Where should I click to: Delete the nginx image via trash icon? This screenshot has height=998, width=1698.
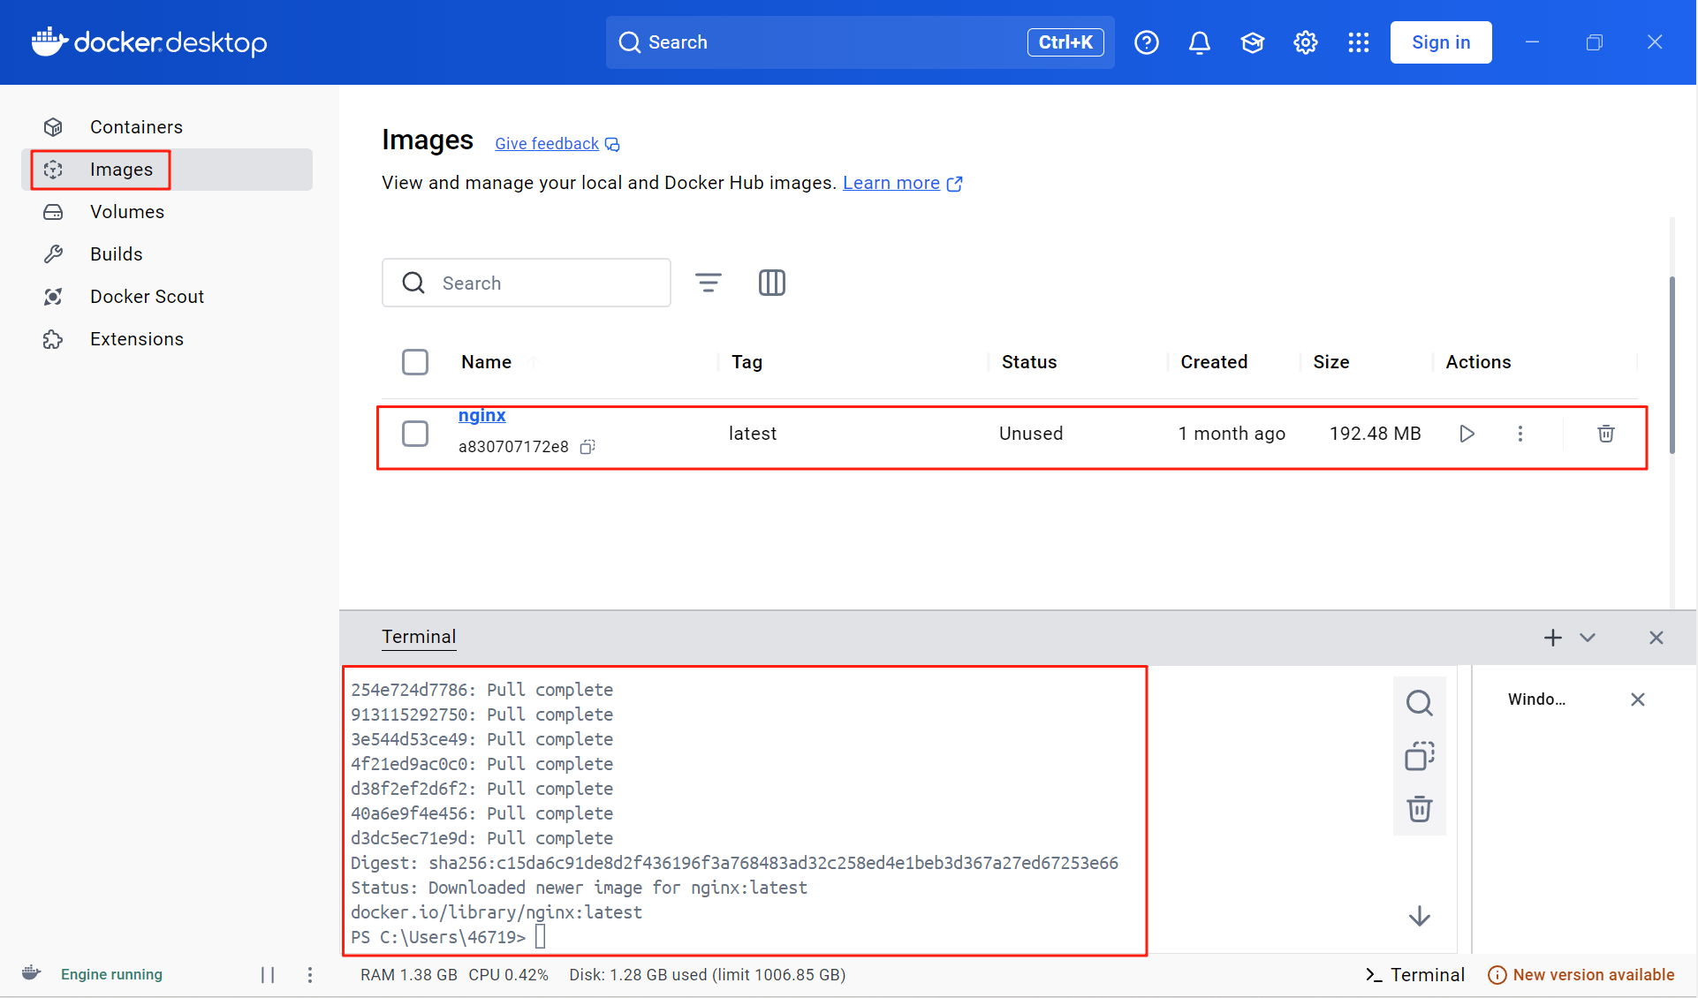1605,434
